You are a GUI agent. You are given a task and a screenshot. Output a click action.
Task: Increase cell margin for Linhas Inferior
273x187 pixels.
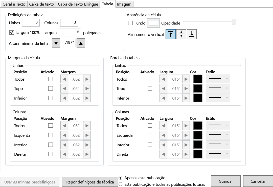pyautogui.click(x=87, y=98)
